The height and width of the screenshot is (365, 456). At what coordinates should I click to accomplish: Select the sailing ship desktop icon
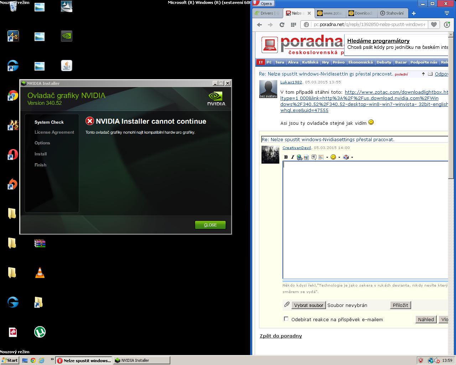tap(67, 6)
